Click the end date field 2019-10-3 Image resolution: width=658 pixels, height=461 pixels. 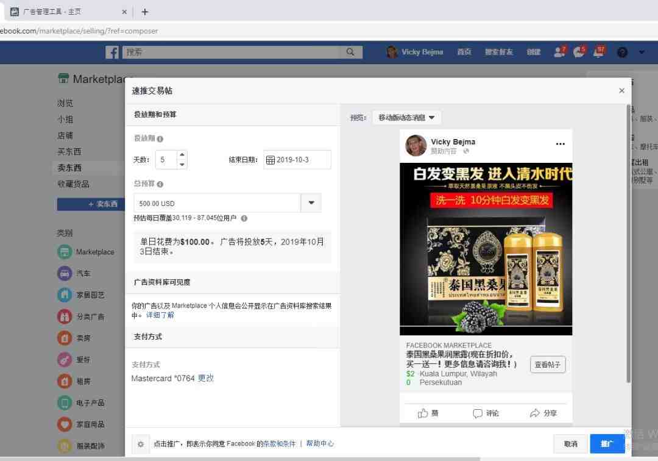point(297,160)
